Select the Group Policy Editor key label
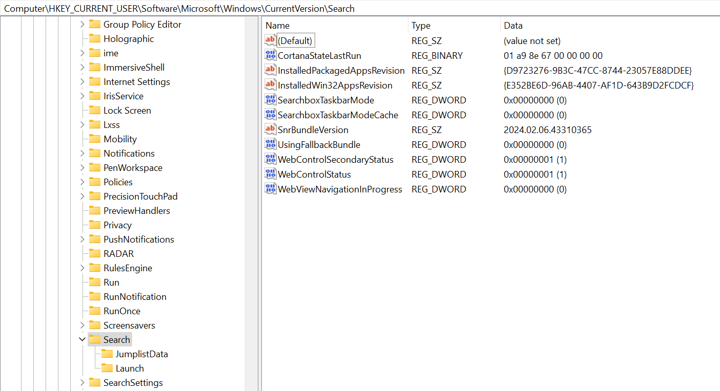The height and width of the screenshot is (391, 720). pos(142,24)
